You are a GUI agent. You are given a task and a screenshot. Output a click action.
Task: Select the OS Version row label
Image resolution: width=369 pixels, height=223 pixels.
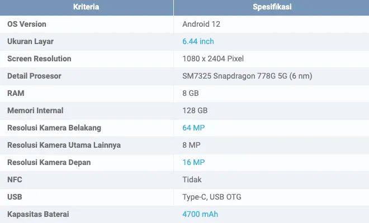(x=27, y=24)
